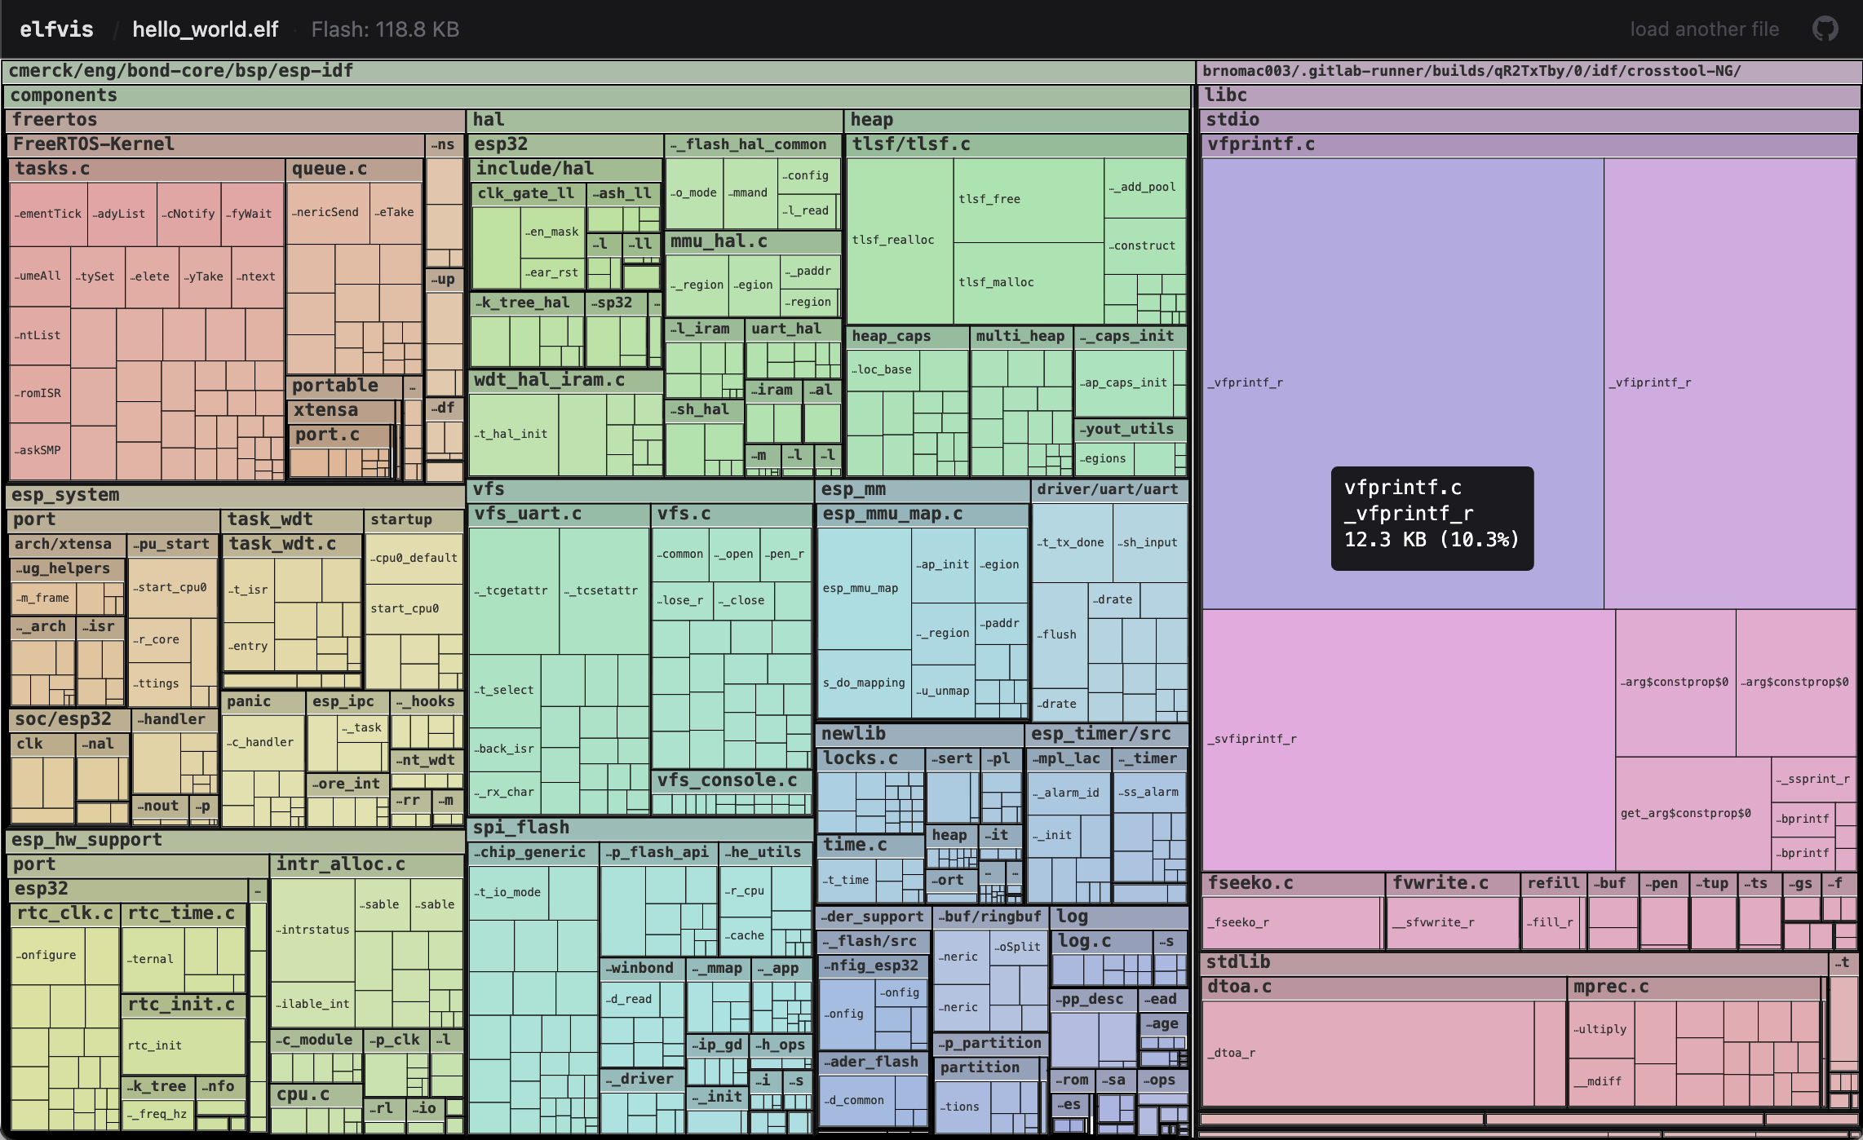Select the tasks.c block in FreeRTOS-Kernel
1863x1140 pixels.
[x=51, y=169]
